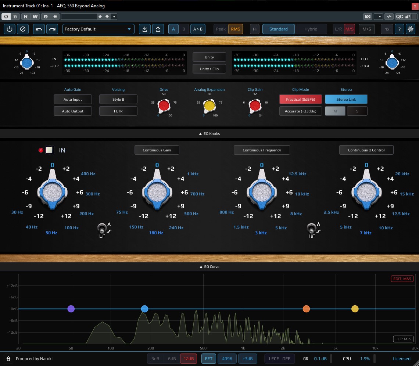The width and height of the screenshot is (419, 366).
Task: Flip the HF shelf toggle switch
Action: pyautogui.click(x=311, y=229)
